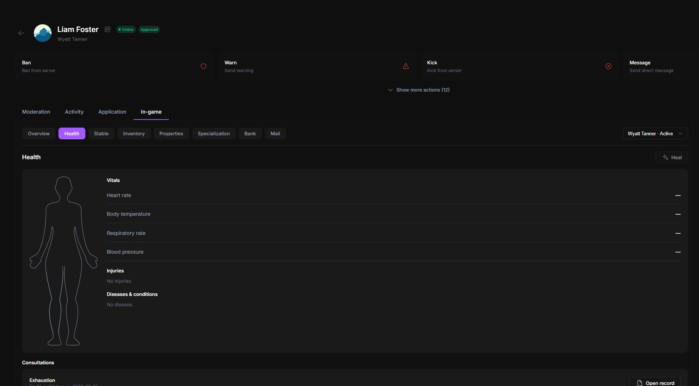Open the Send warning card
699x386 pixels.
tap(317, 66)
